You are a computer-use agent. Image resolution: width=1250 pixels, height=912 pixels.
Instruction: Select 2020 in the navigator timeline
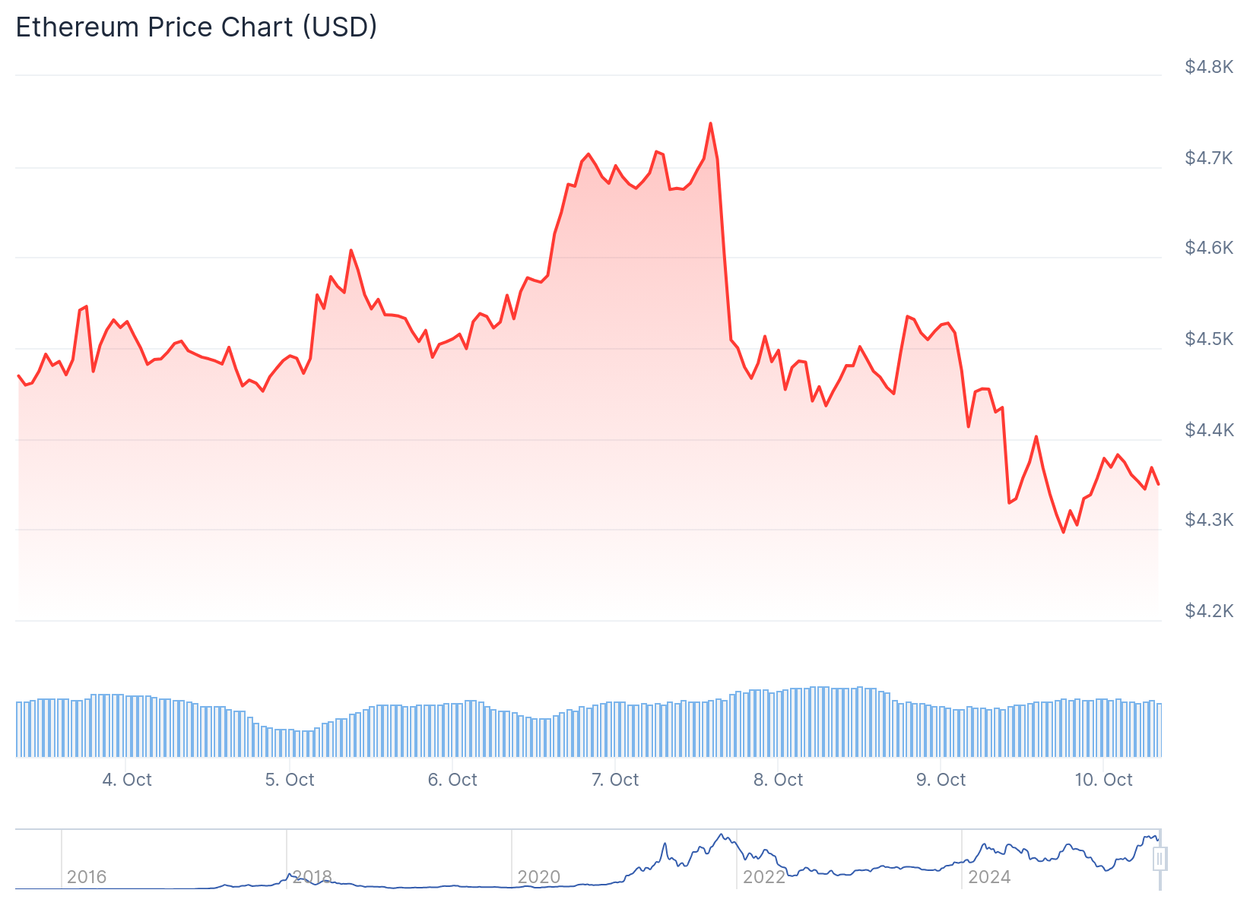coord(538,877)
